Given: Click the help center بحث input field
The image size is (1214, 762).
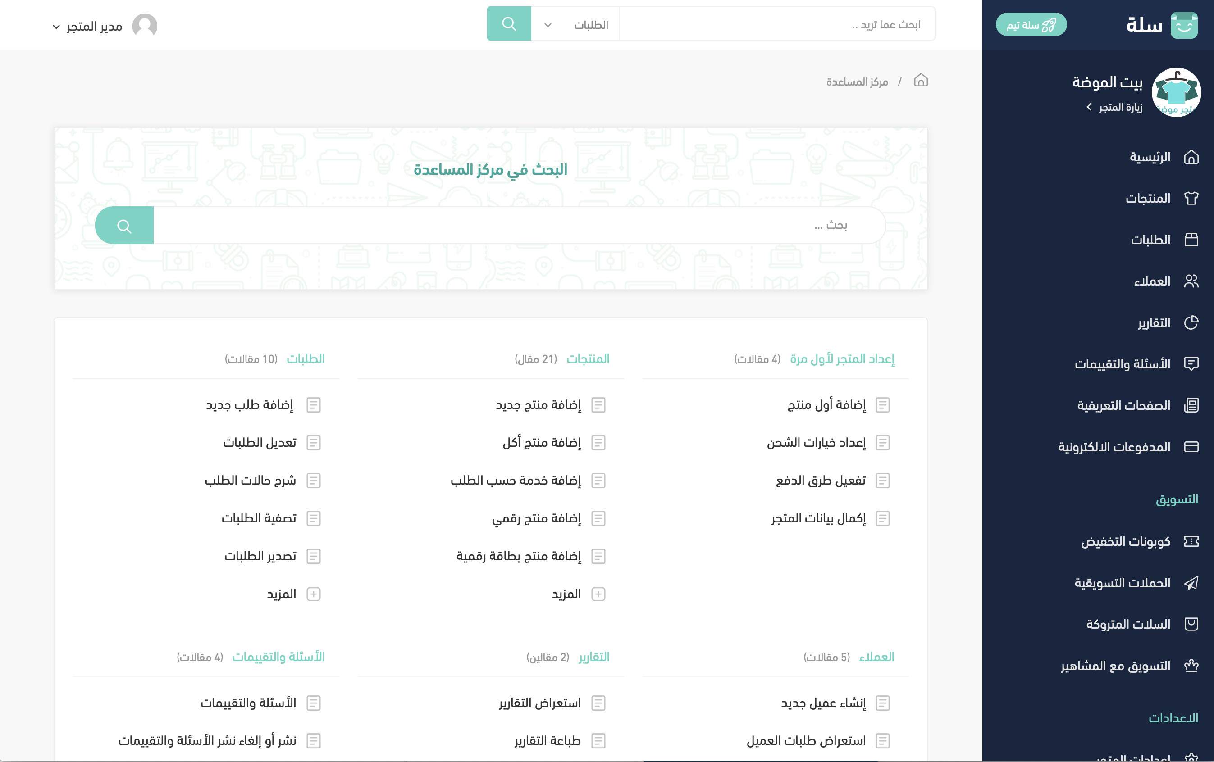Looking at the screenshot, I should click(519, 225).
